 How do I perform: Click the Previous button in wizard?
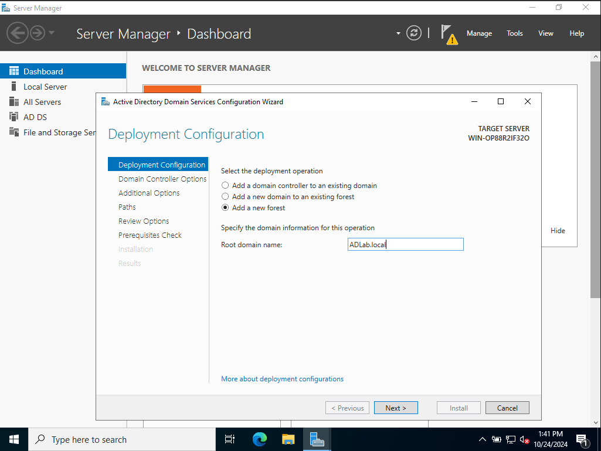pos(347,408)
